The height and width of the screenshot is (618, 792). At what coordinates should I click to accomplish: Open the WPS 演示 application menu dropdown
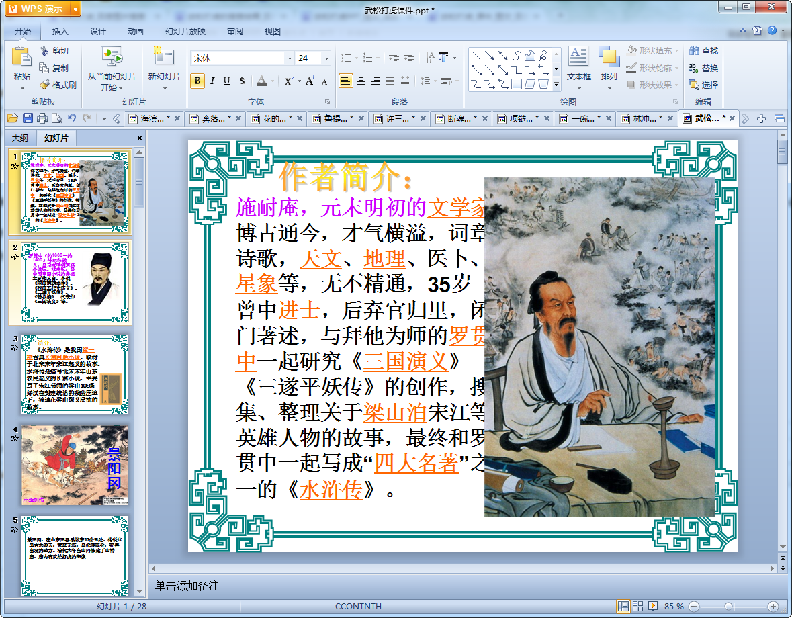(75, 9)
